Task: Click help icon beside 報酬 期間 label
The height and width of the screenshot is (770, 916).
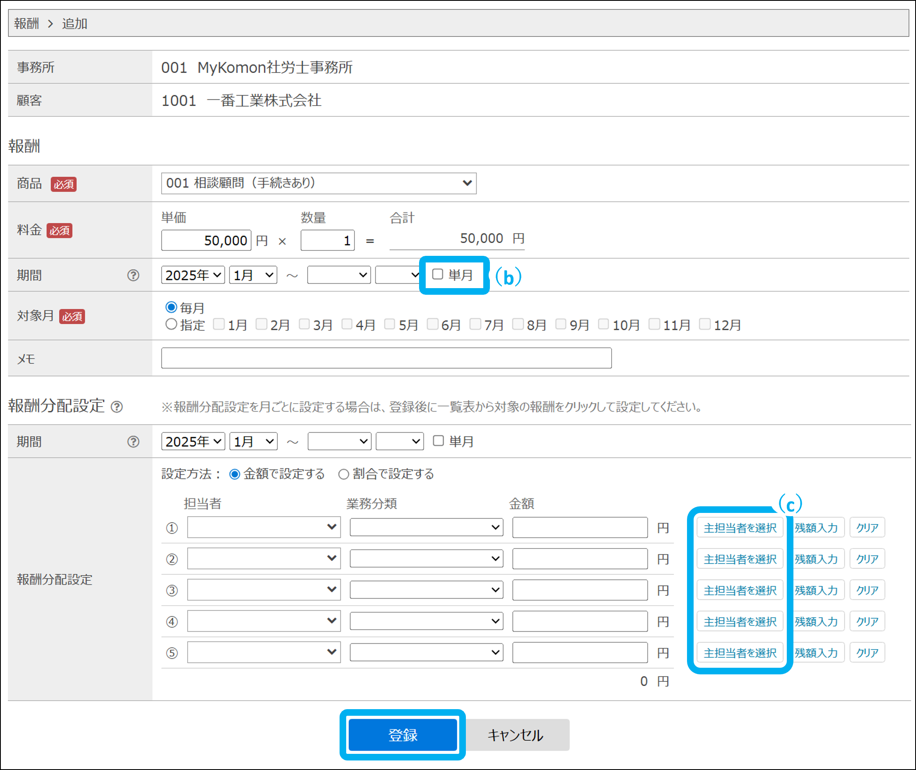Action: (133, 275)
